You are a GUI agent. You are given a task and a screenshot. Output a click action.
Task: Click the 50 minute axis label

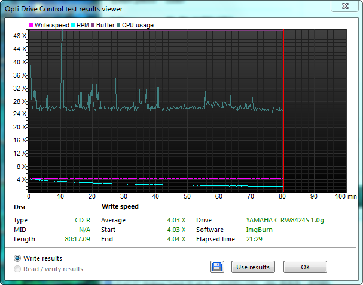point(187,196)
